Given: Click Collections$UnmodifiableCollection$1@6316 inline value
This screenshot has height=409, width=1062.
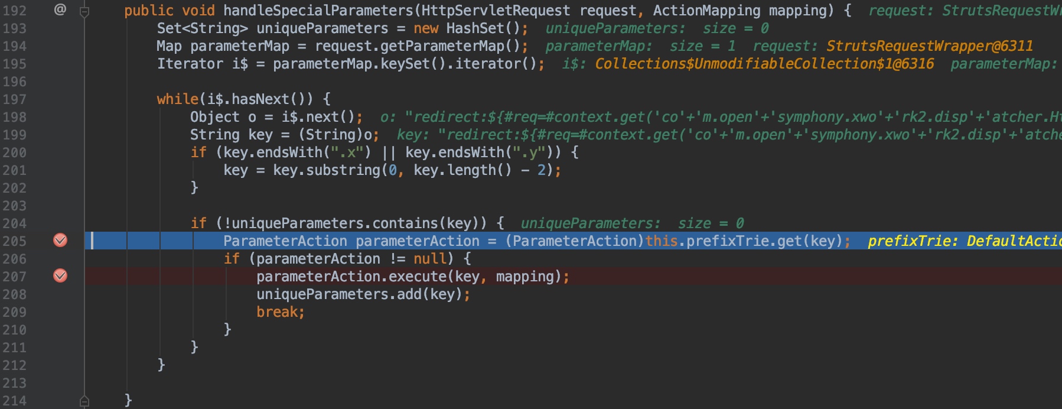Looking at the screenshot, I should 764,64.
